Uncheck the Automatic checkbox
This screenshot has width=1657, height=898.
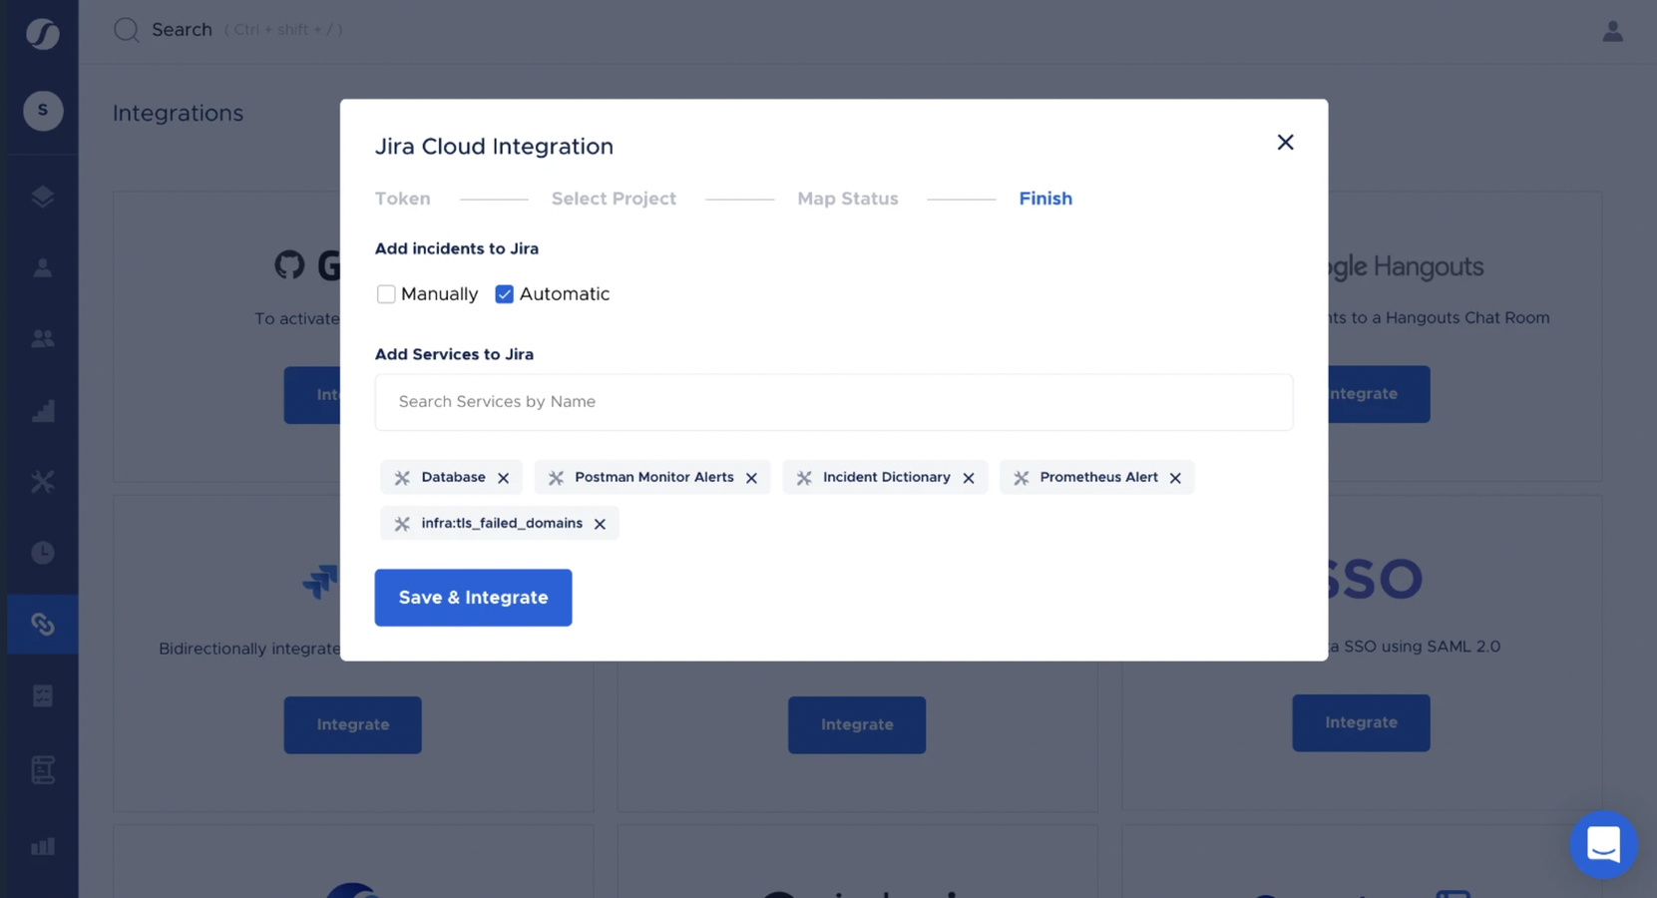[505, 294]
